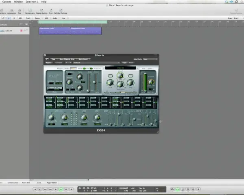
Task: Switch to the Score tab
Action: pos(39,183)
